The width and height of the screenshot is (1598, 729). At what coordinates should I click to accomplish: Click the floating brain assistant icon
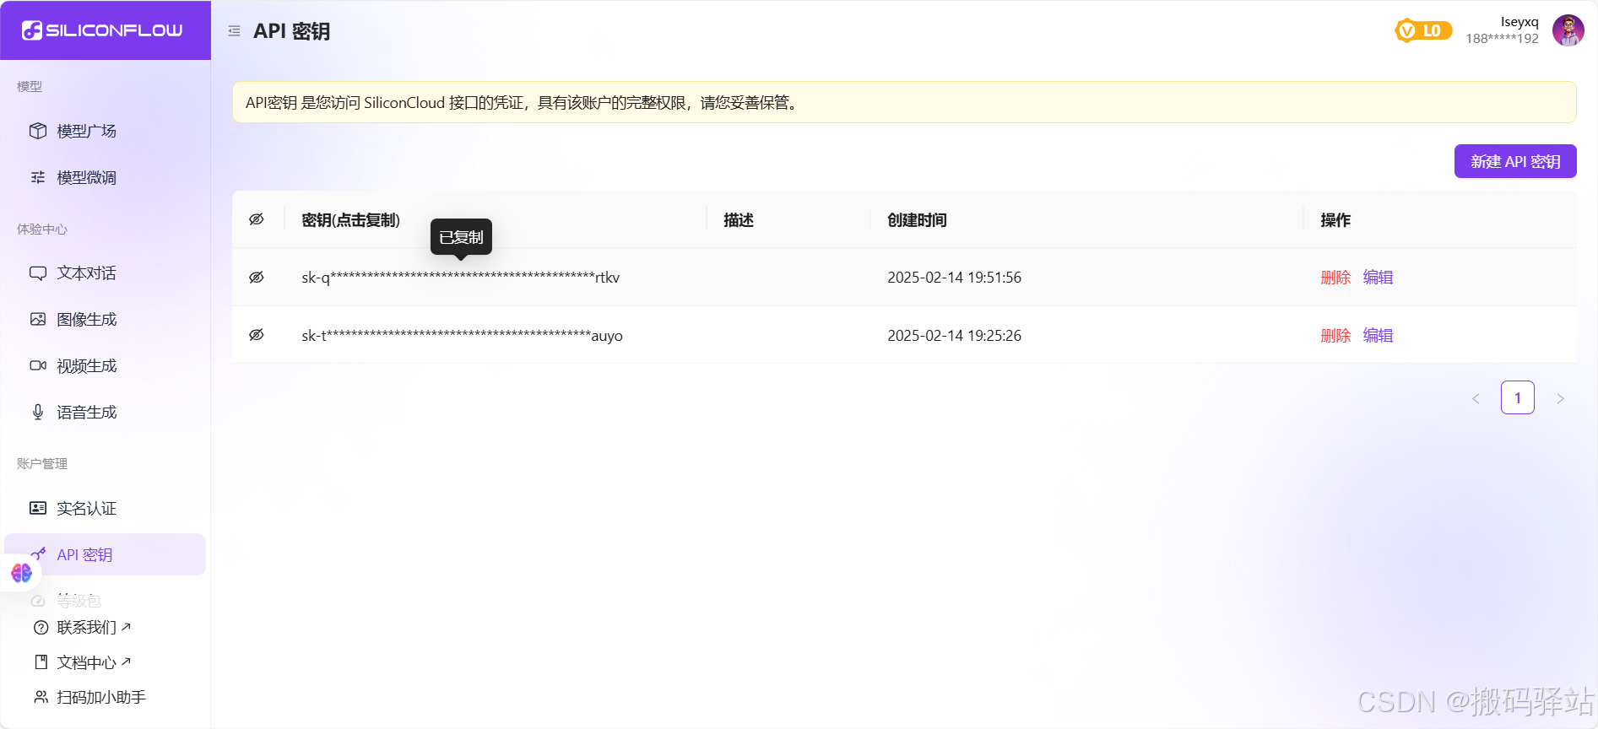pos(21,573)
